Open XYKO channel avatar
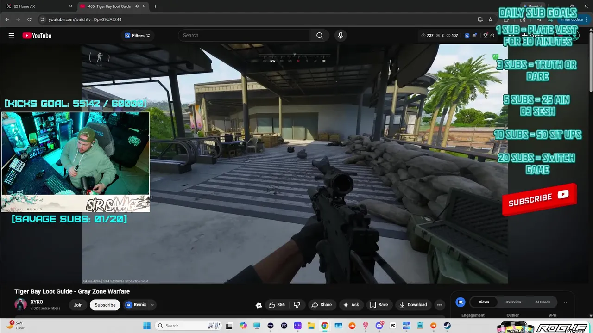 point(20,305)
